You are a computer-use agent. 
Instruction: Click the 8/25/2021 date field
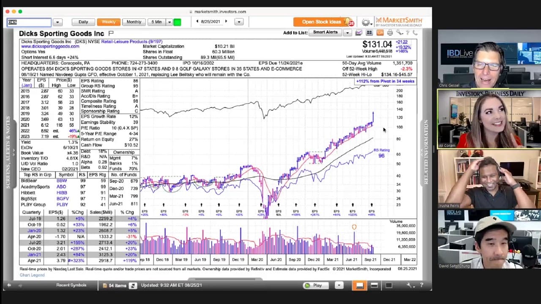pos(211,22)
